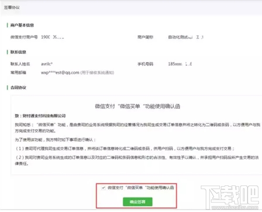Click the 手机号码 label
Viewport: 262px width, 212px height.
point(145,64)
